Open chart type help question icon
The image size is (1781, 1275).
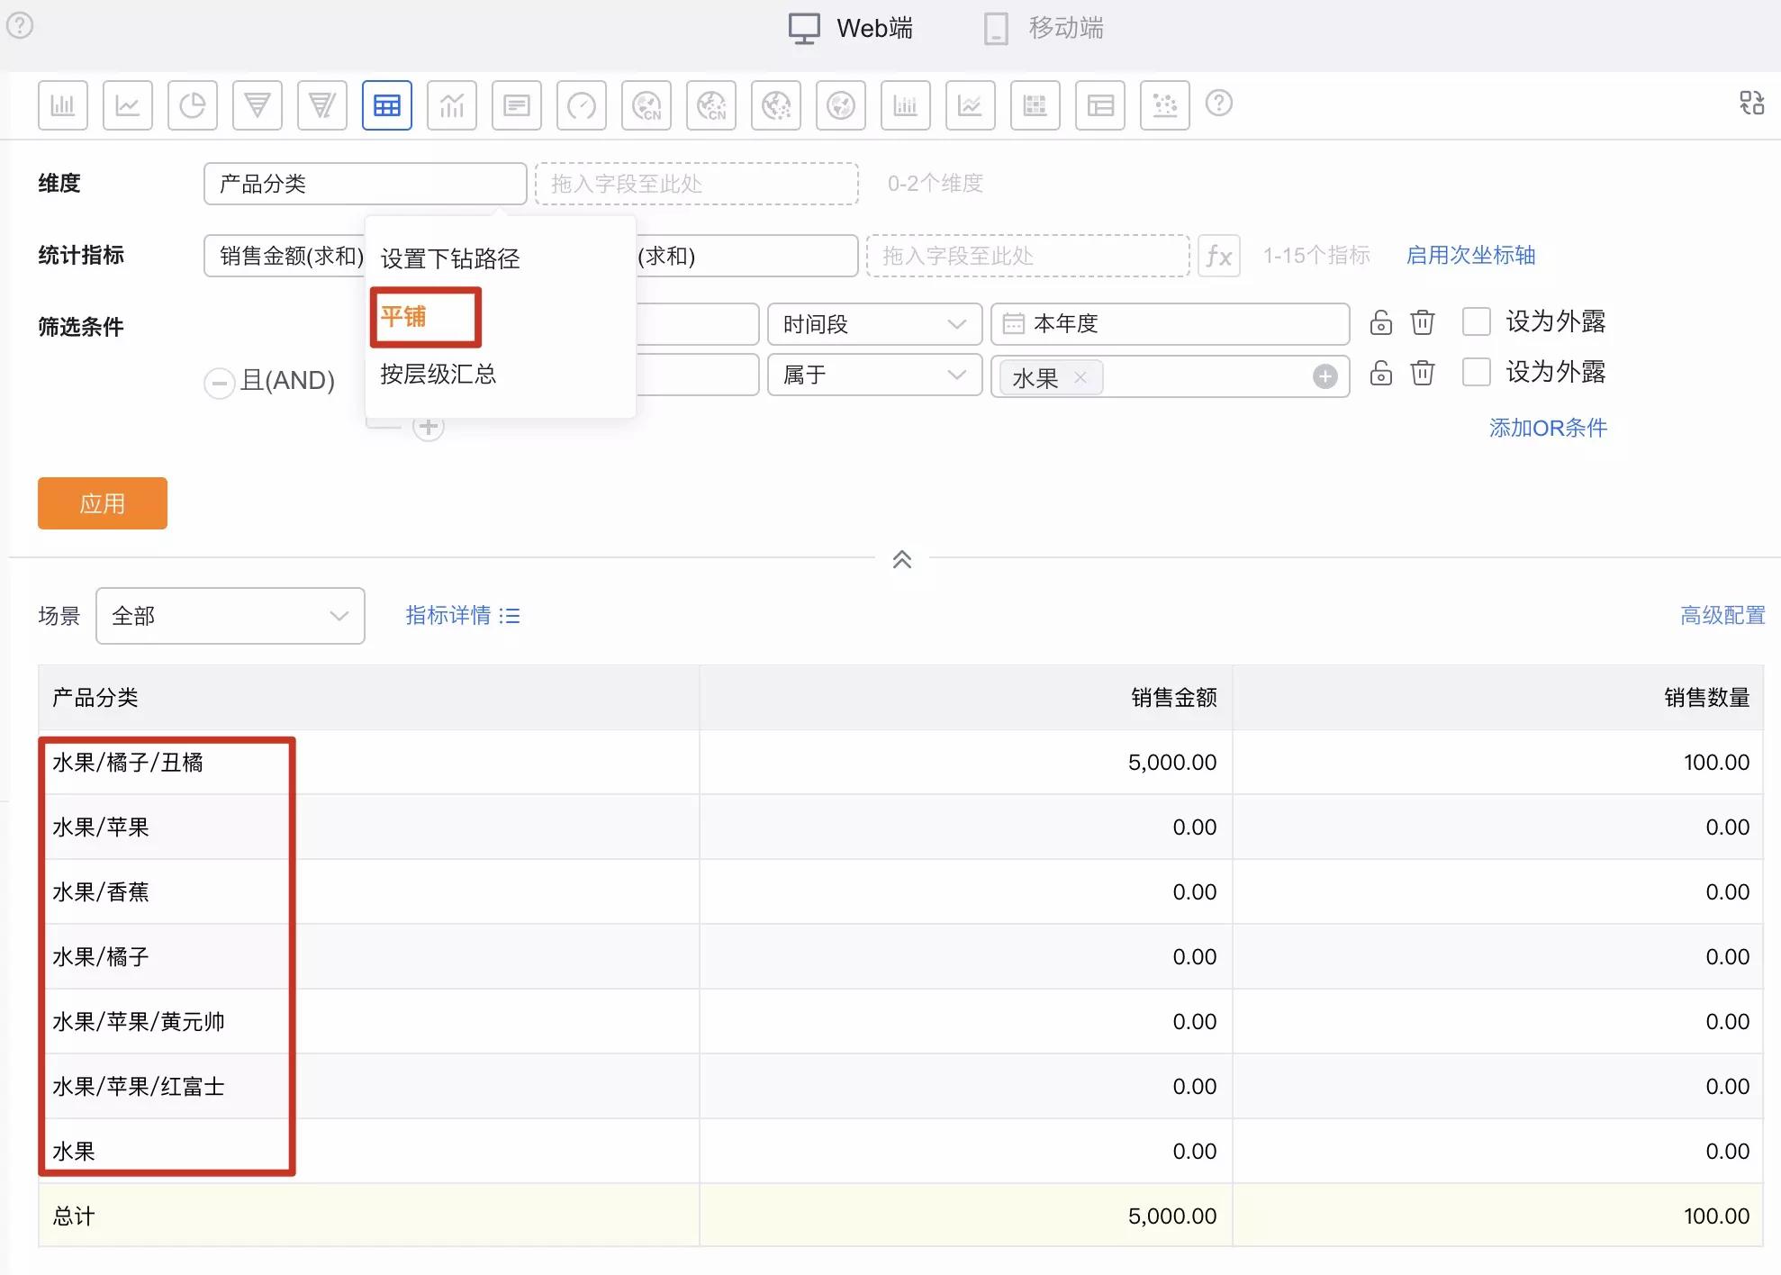[1219, 103]
